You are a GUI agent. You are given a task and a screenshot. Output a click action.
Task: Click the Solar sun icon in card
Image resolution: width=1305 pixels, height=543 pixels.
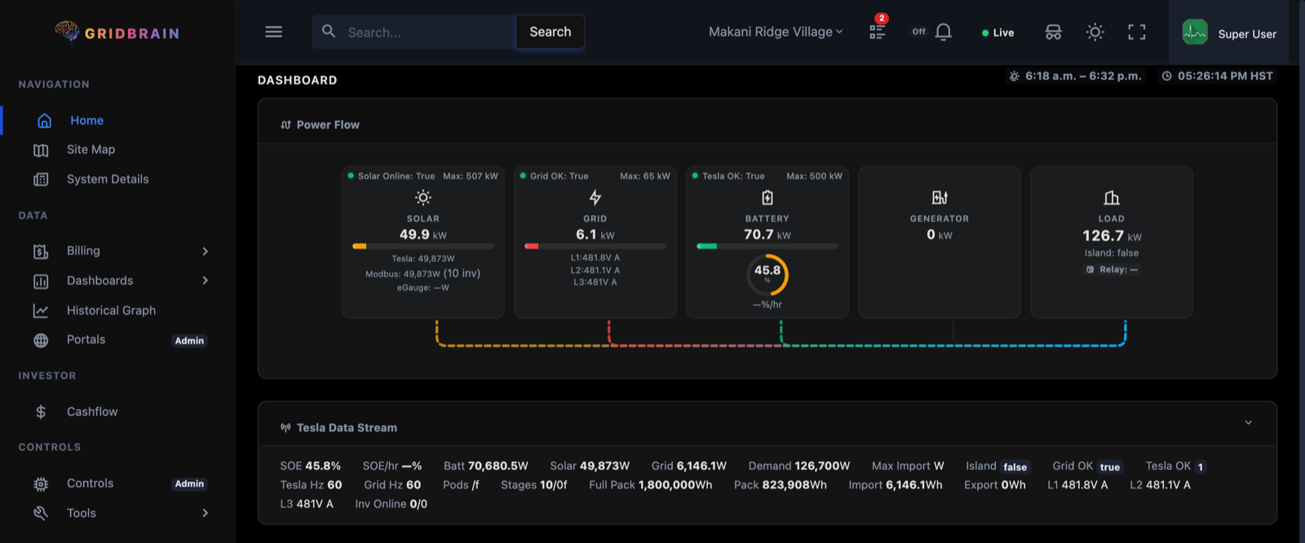(422, 197)
